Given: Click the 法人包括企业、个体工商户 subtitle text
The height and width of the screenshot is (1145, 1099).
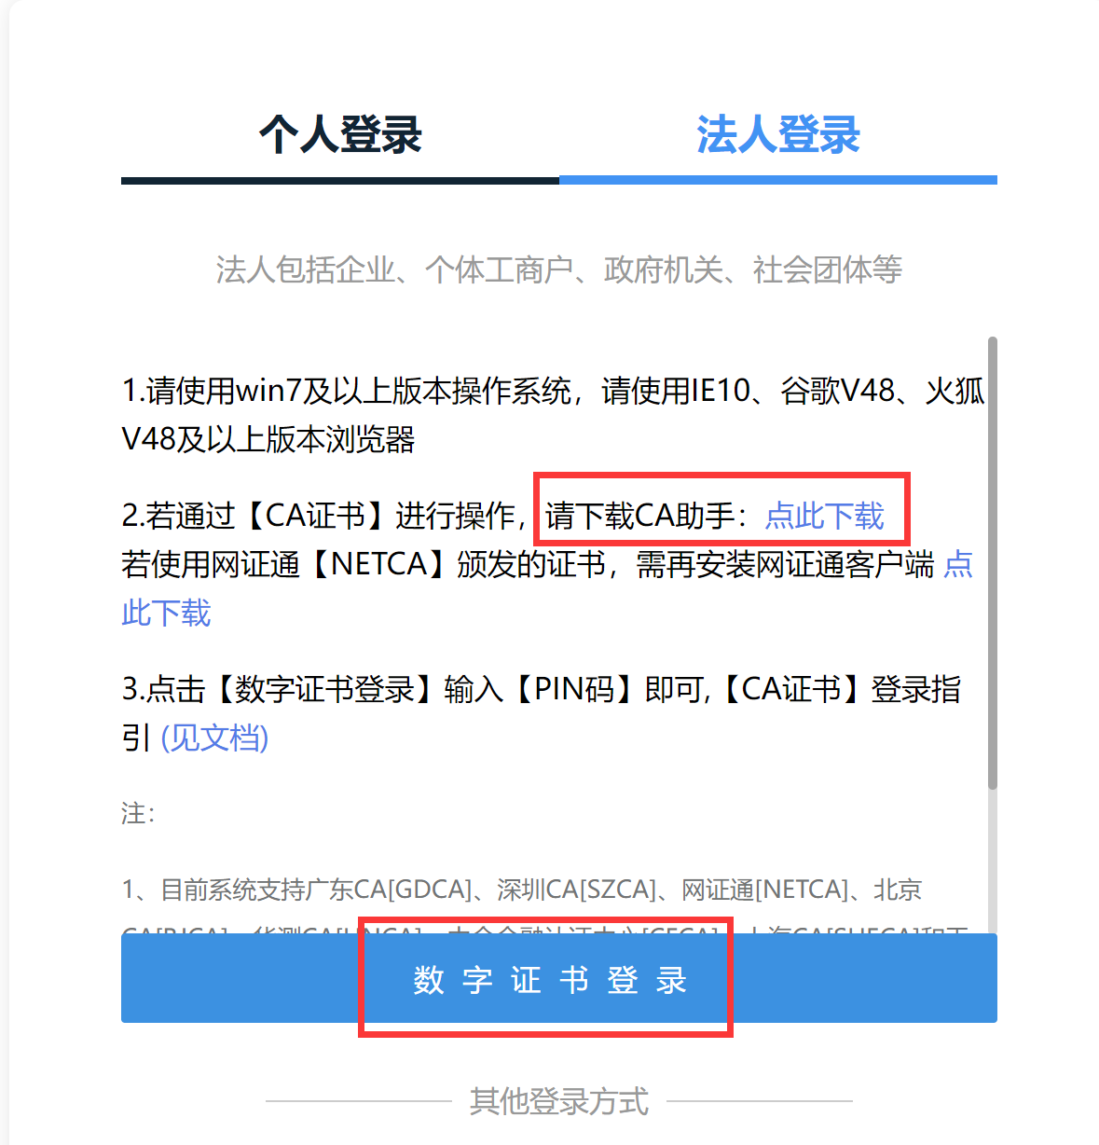Looking at the screenshot, I should click(x=559, y=269).
